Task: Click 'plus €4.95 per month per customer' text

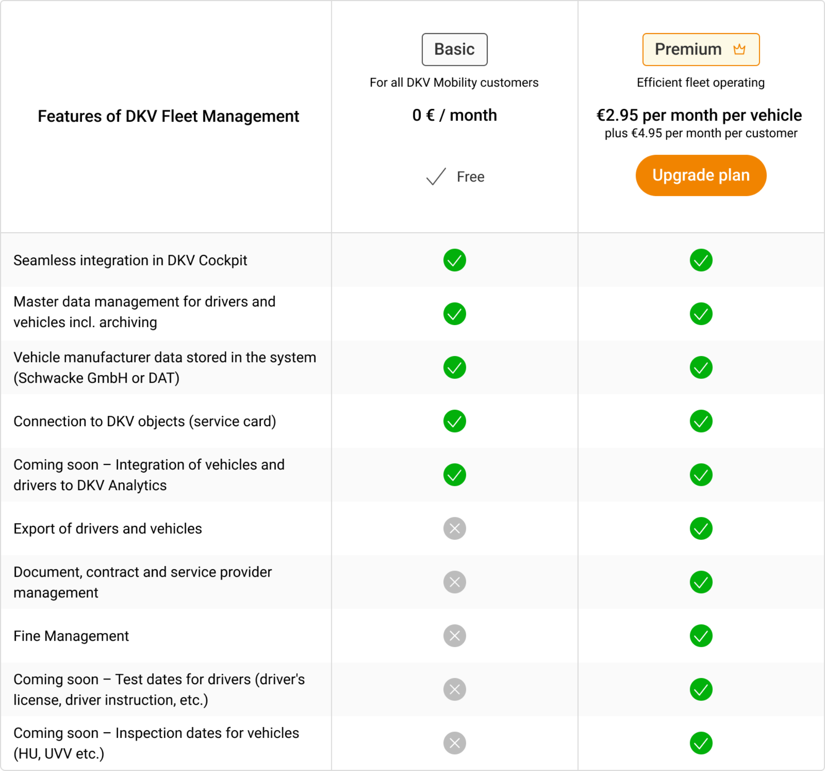Action: pos(701,133)
